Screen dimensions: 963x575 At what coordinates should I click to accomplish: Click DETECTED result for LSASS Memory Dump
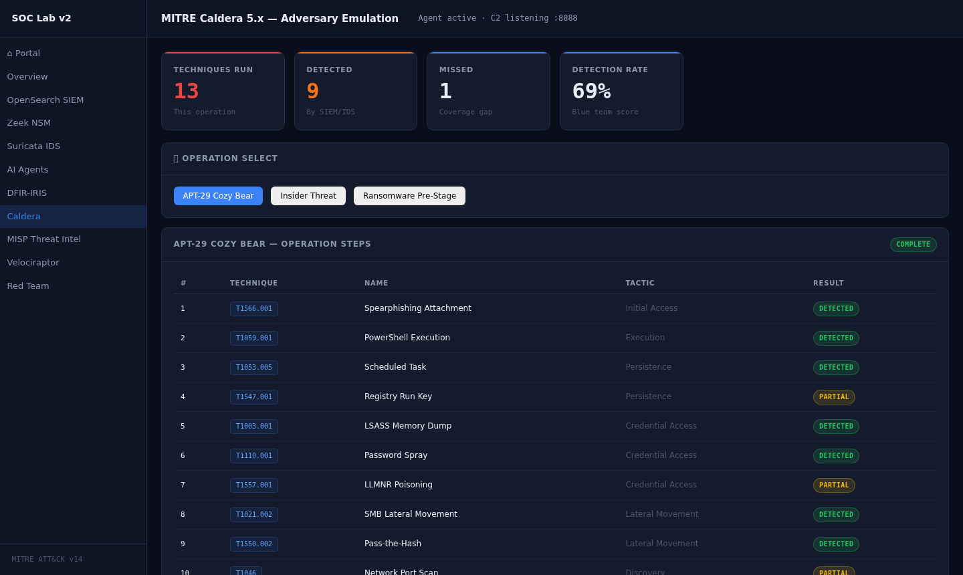click(x=836, y=427)
